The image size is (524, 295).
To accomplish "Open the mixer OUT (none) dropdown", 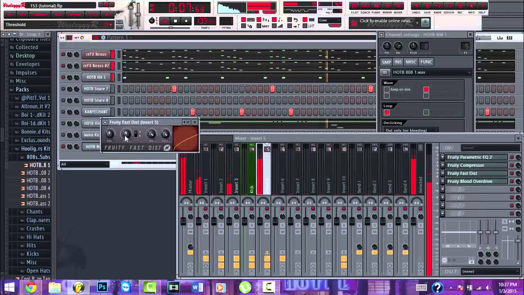I will pos(490,271).
